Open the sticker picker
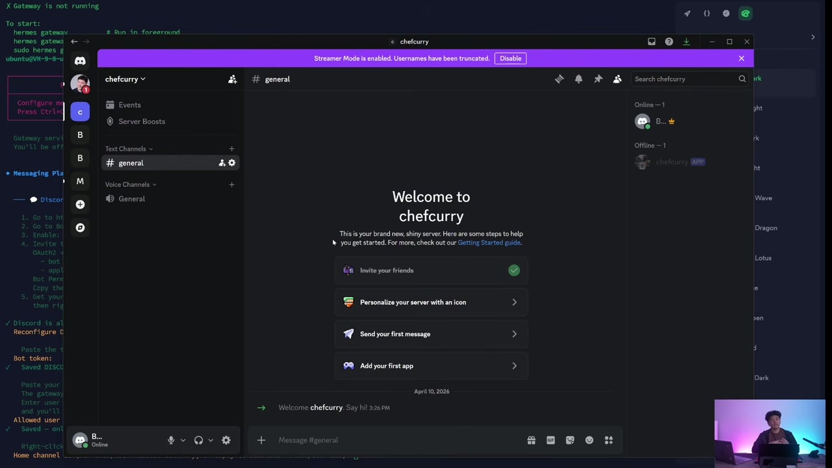This screenshot has width=832, height=468. coord(570,440)
